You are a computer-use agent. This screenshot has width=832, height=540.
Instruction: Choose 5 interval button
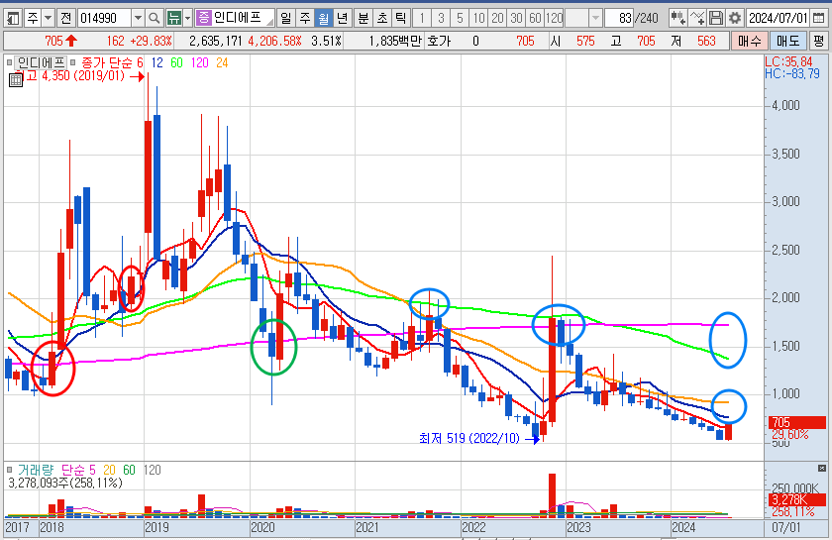coord(460,19)
